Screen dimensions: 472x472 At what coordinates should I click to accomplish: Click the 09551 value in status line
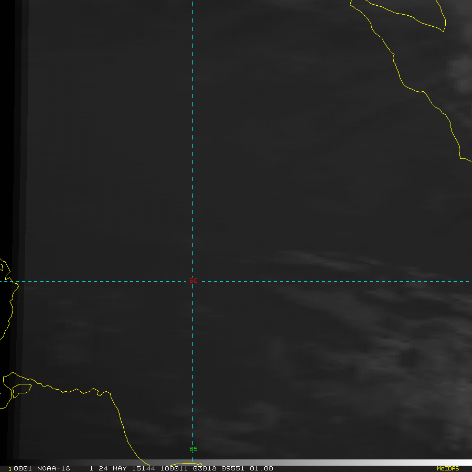click(x=232, y=468)
